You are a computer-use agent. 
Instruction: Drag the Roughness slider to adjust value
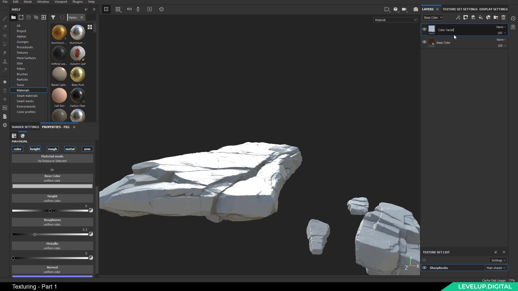point(35,234)
